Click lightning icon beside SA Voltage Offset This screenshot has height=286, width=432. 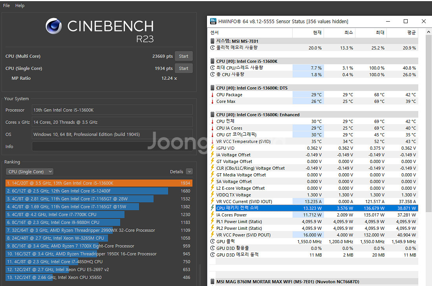click(212, 181)
